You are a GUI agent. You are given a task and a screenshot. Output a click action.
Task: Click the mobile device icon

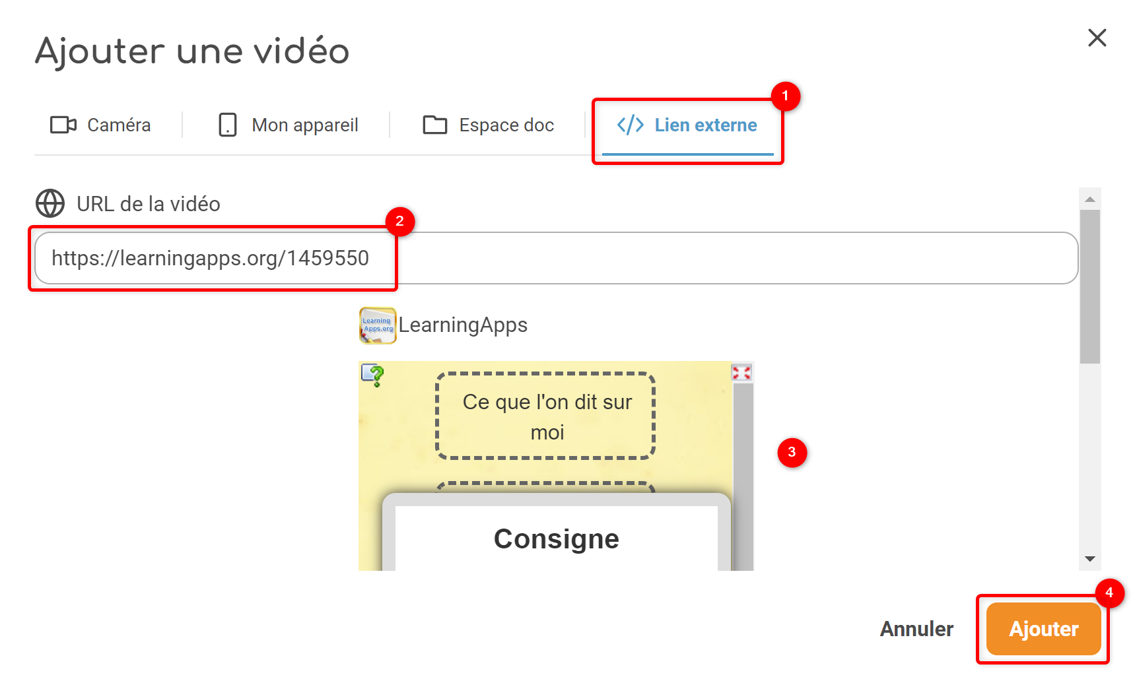coord(228,125)
